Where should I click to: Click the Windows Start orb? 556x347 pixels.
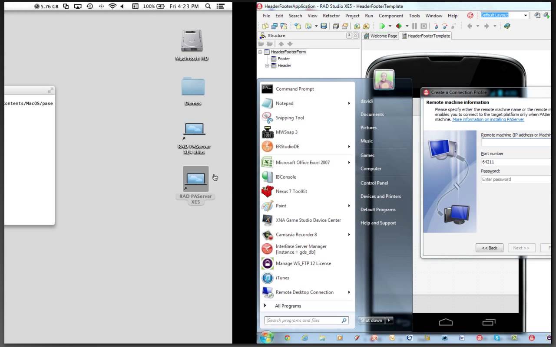(267, 337)
